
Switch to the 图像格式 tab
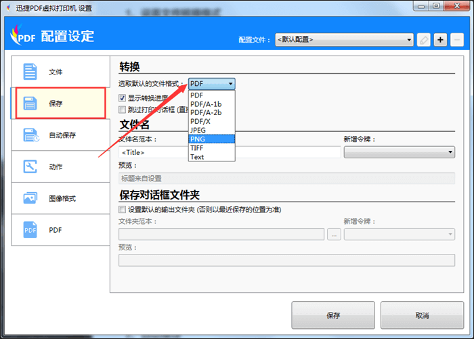pyautogui.click(x=60, y=198)
